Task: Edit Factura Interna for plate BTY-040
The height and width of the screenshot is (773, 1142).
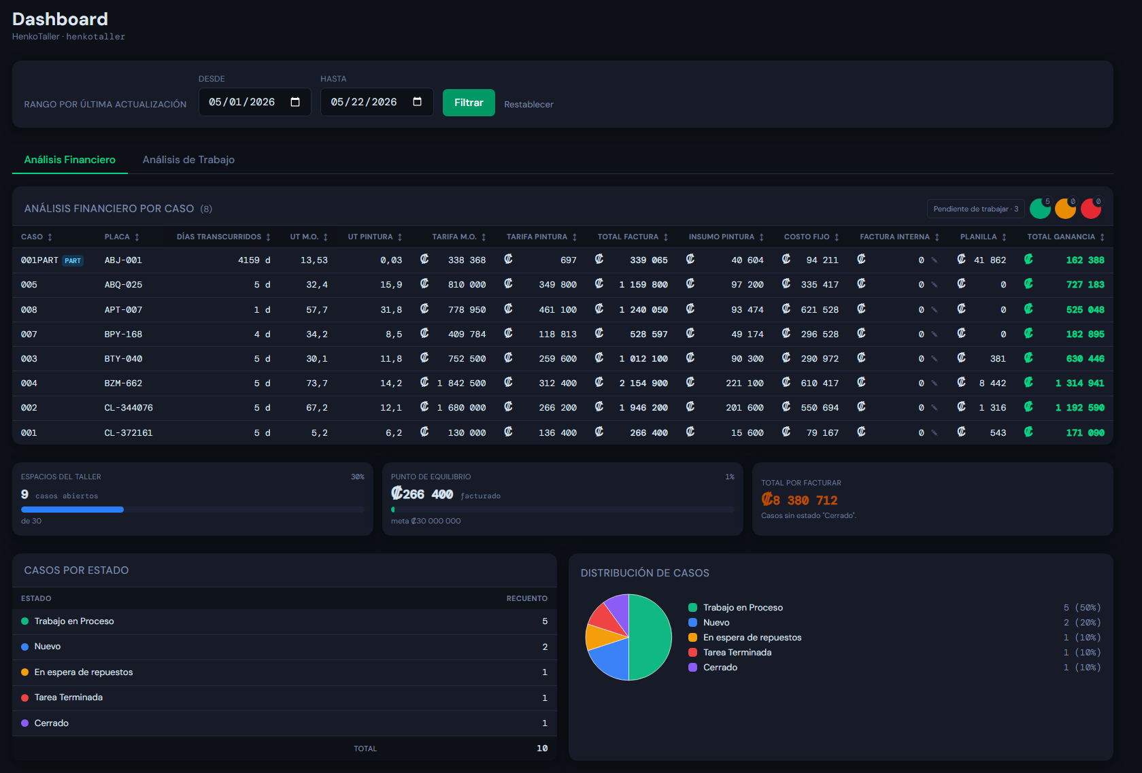Action: [x=935, y=359]
